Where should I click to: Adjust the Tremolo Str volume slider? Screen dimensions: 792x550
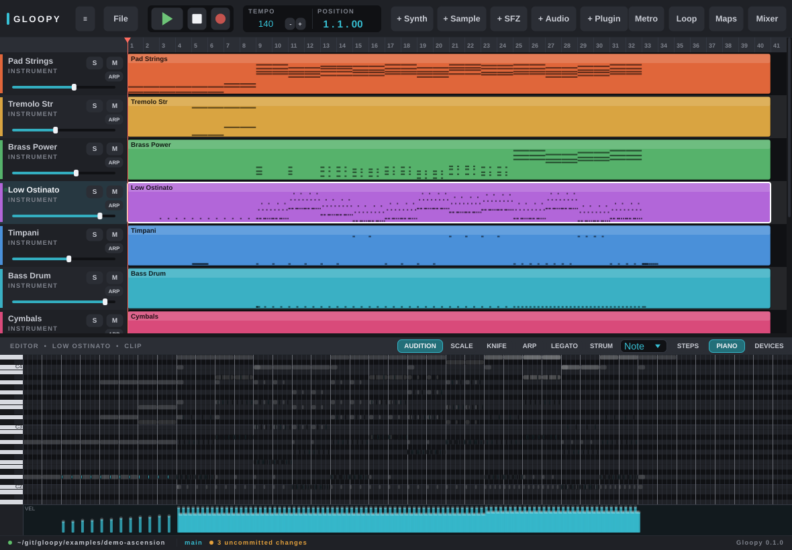64,130
